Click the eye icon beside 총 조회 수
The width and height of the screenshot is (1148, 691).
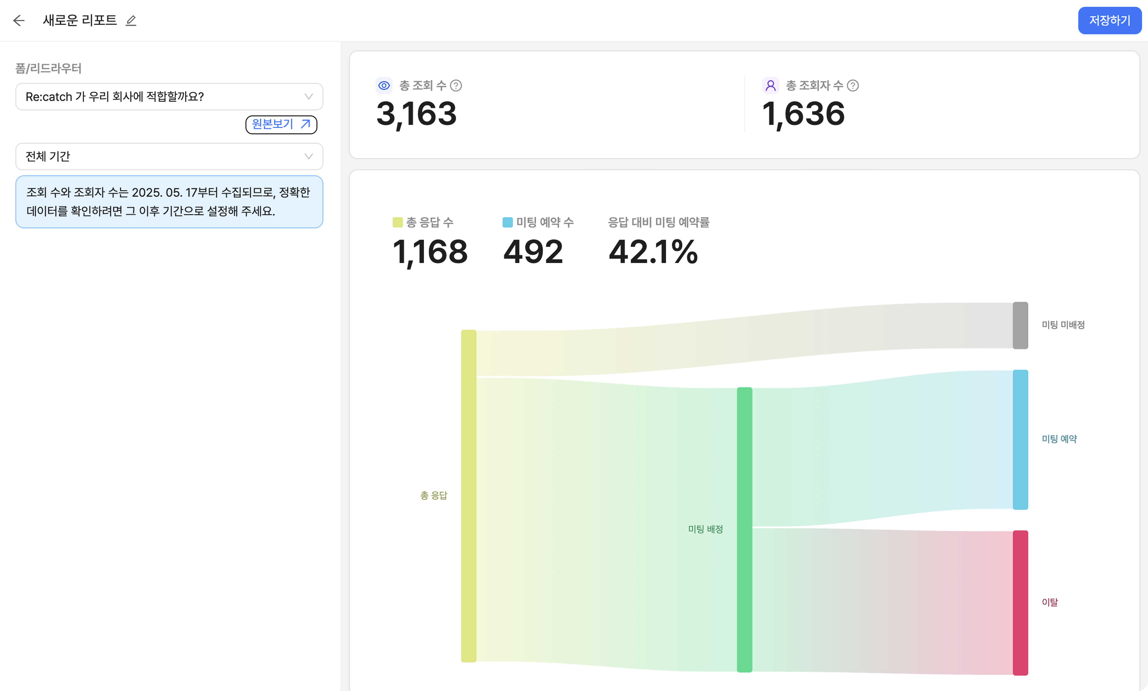(x=384, y=86)
